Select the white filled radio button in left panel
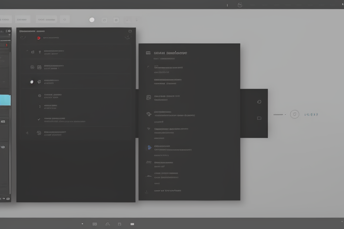This screenshot has width=344, height=229. click(31, 82)
